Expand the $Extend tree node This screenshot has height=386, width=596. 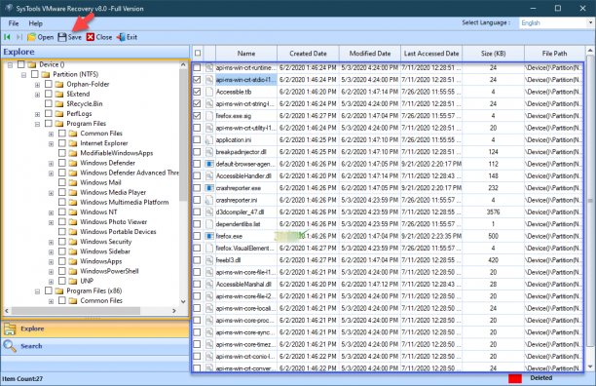[x=37, y=95]
